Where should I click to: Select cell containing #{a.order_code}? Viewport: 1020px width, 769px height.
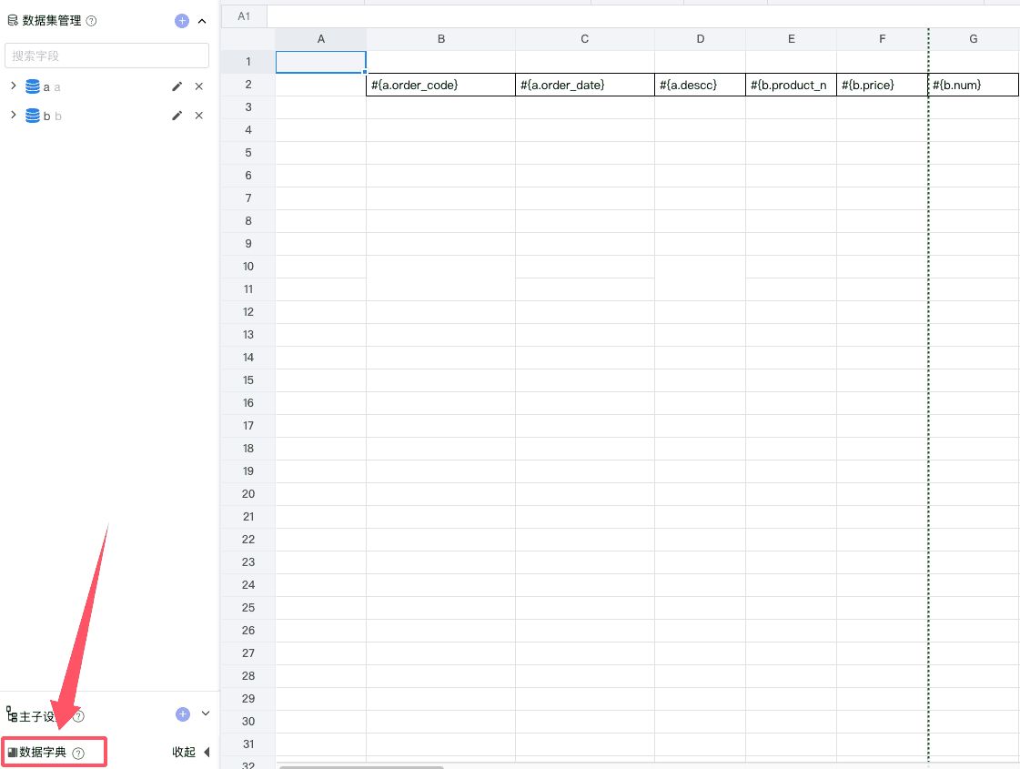[x=441, y=85]
